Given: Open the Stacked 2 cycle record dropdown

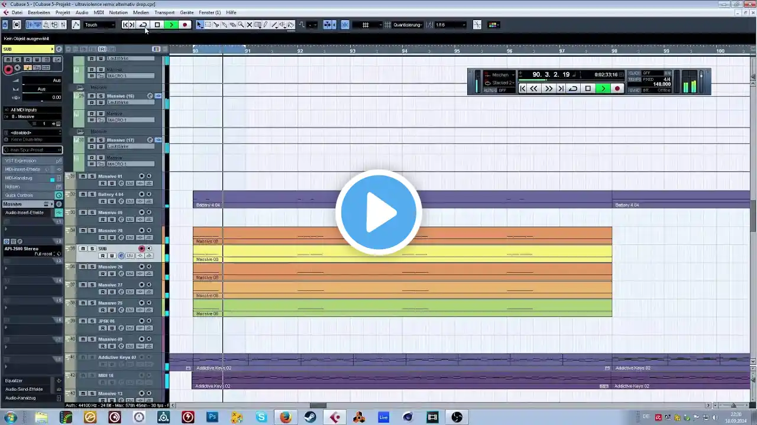Looking at the screenshot, I should pos(500,83).
